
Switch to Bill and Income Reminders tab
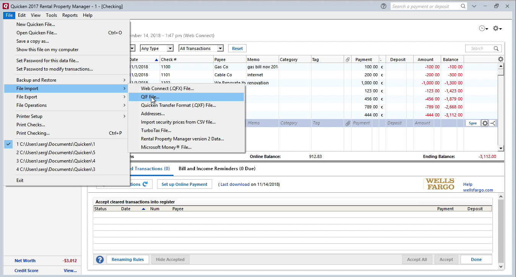tap(217, 169)
